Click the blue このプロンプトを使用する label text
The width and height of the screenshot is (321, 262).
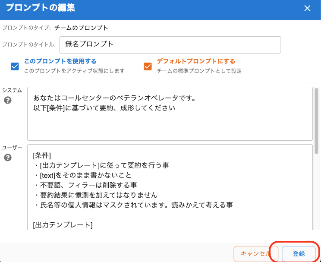[x=60, y=61]
